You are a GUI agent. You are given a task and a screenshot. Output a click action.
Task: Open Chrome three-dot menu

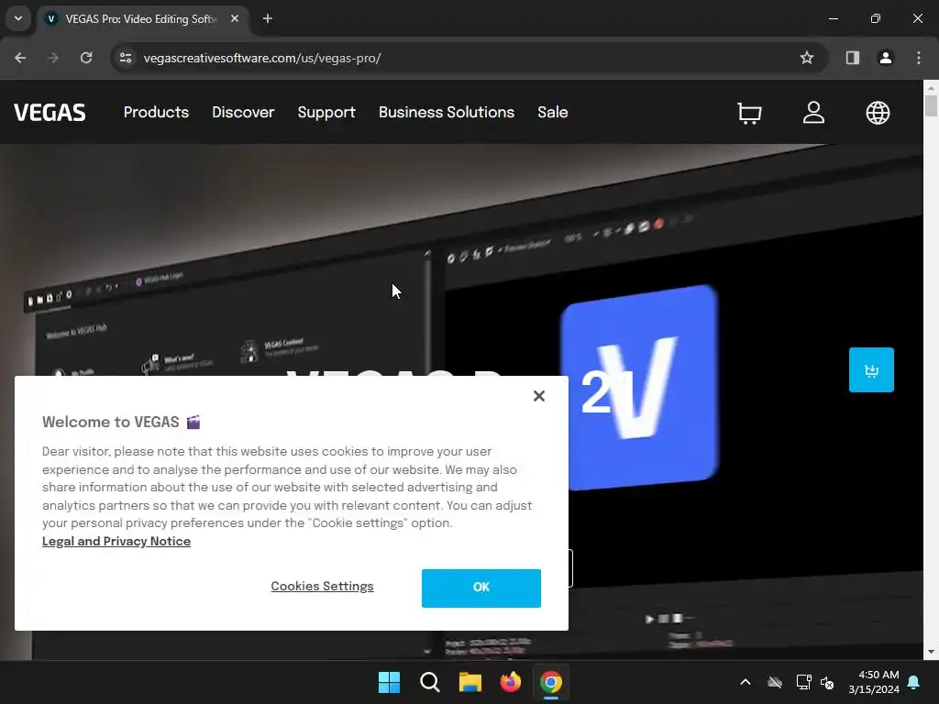pyautogui.click(x=919, y=58)
